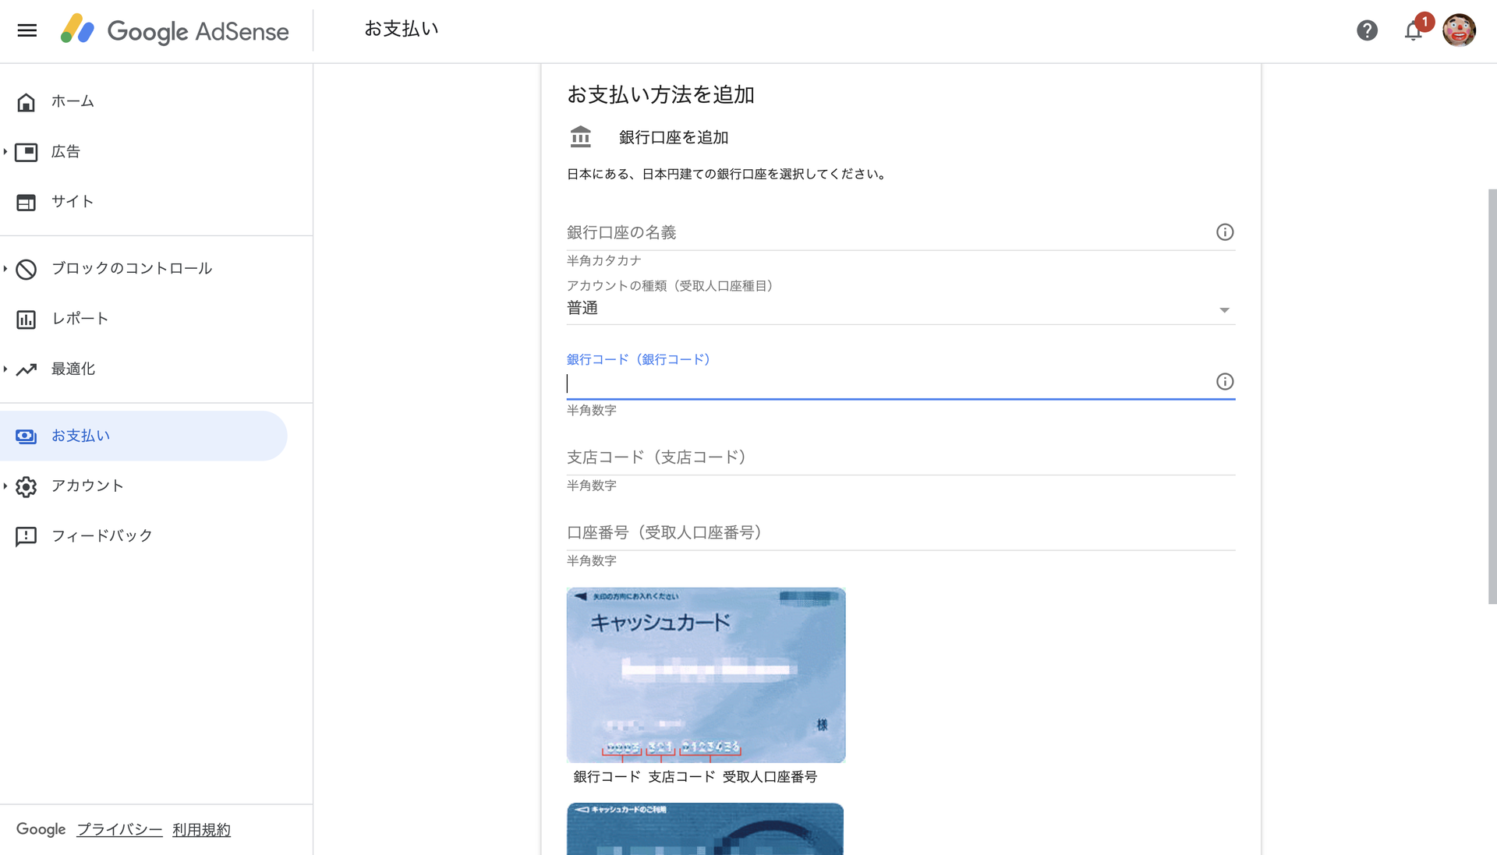Click the フィードバック speech bubble icon
This screenshot has height=855, width=1497.
27,536
